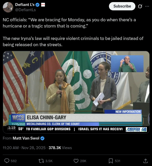Share the post using the upload arrow icon
Viewport: 152px width, 166px height.
pos(146,161)
